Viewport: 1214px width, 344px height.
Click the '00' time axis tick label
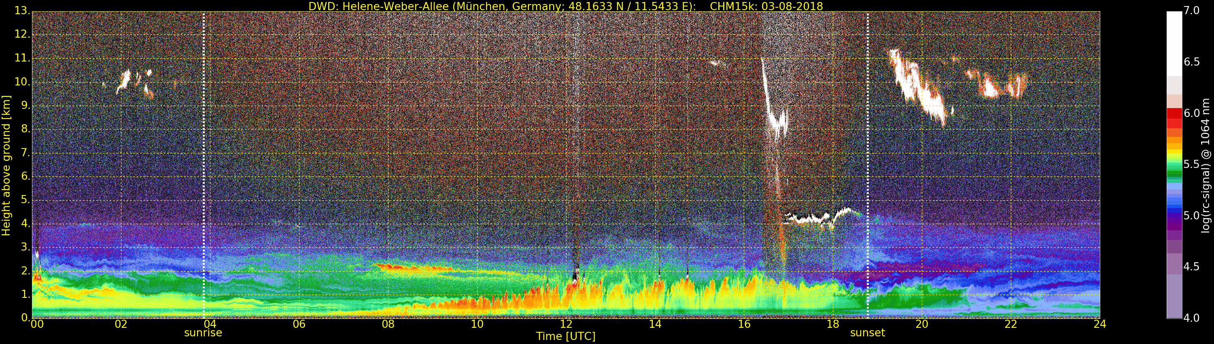point(37,324)
